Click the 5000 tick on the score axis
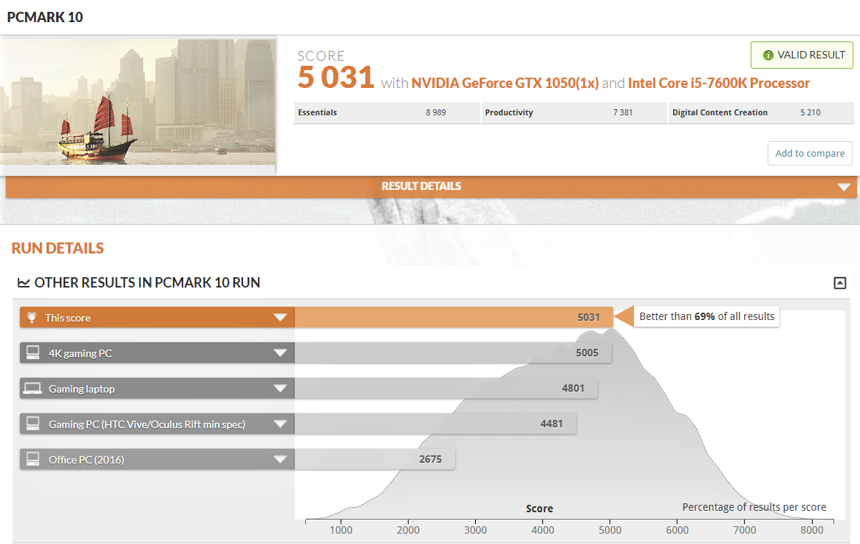 coord(610,530)
